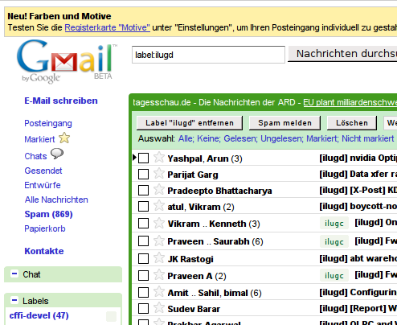
Task: Focus the search field with label:ilugd
Action: pos(208,55)
